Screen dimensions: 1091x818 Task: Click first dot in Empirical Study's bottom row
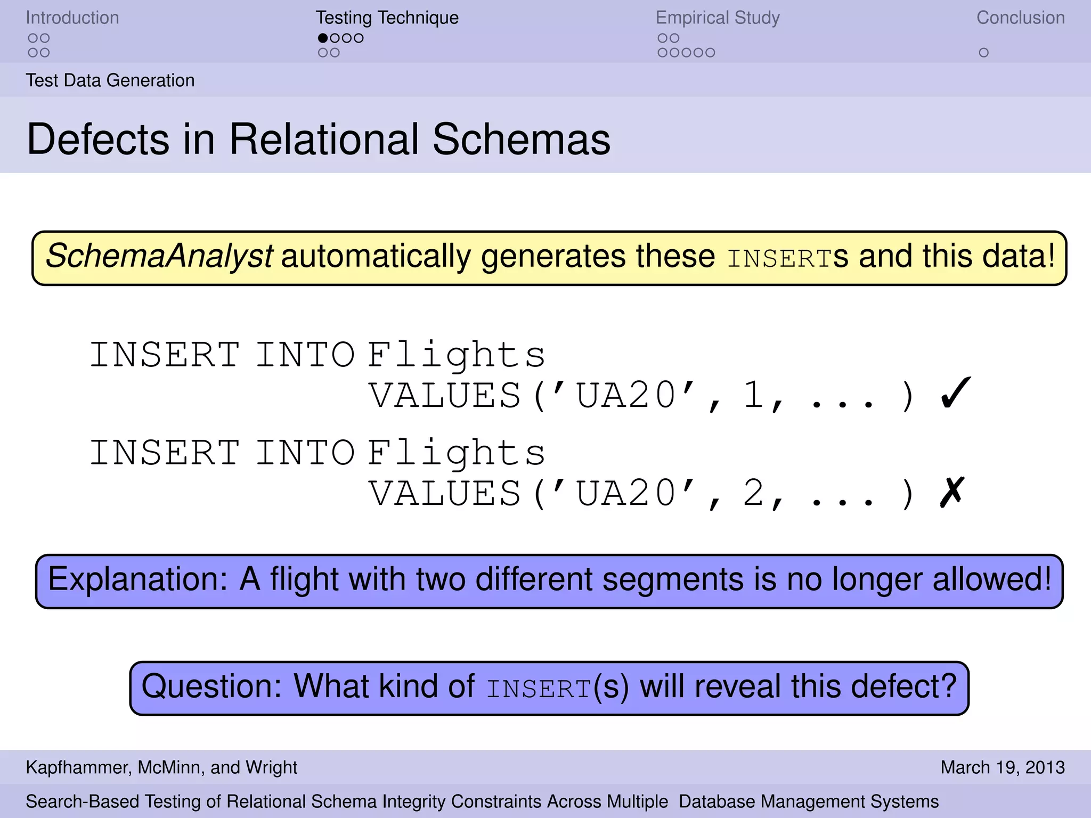tap(663, 53)
